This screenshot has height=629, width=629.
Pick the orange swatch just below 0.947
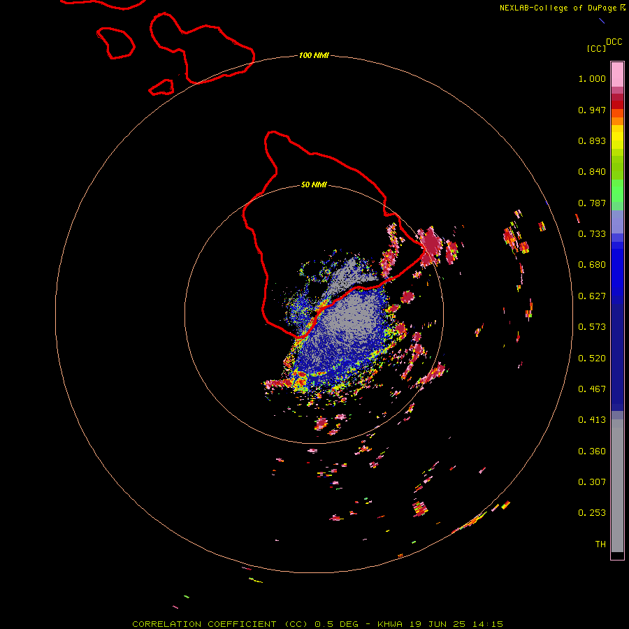click(617, 113)
